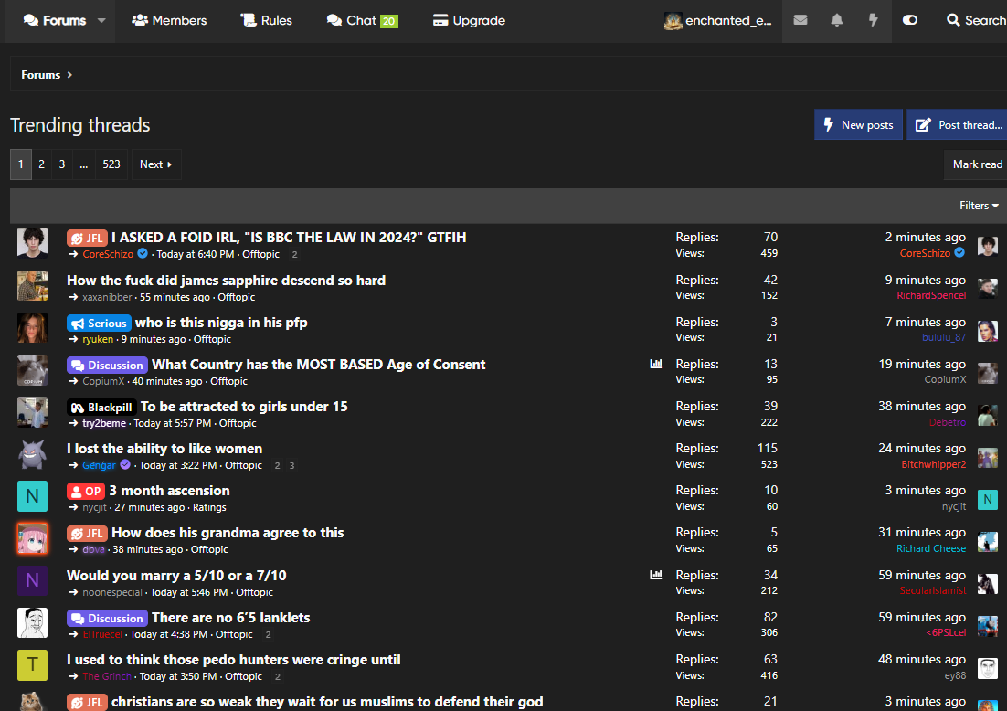Click the purple N avatar of noonespecial

point(32,580)
